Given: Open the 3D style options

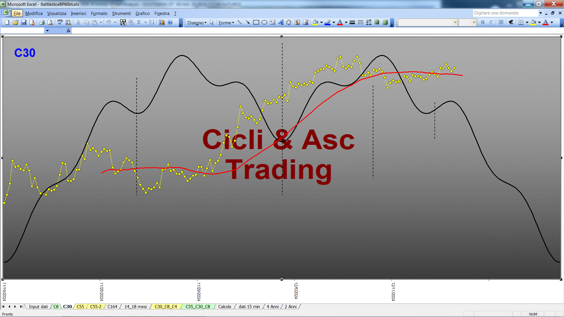Looking at the screenshot, I should coord(385,22).
